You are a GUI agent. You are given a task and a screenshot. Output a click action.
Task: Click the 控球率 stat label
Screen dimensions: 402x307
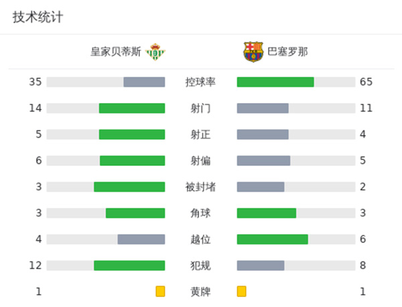[x=200, y=82]
